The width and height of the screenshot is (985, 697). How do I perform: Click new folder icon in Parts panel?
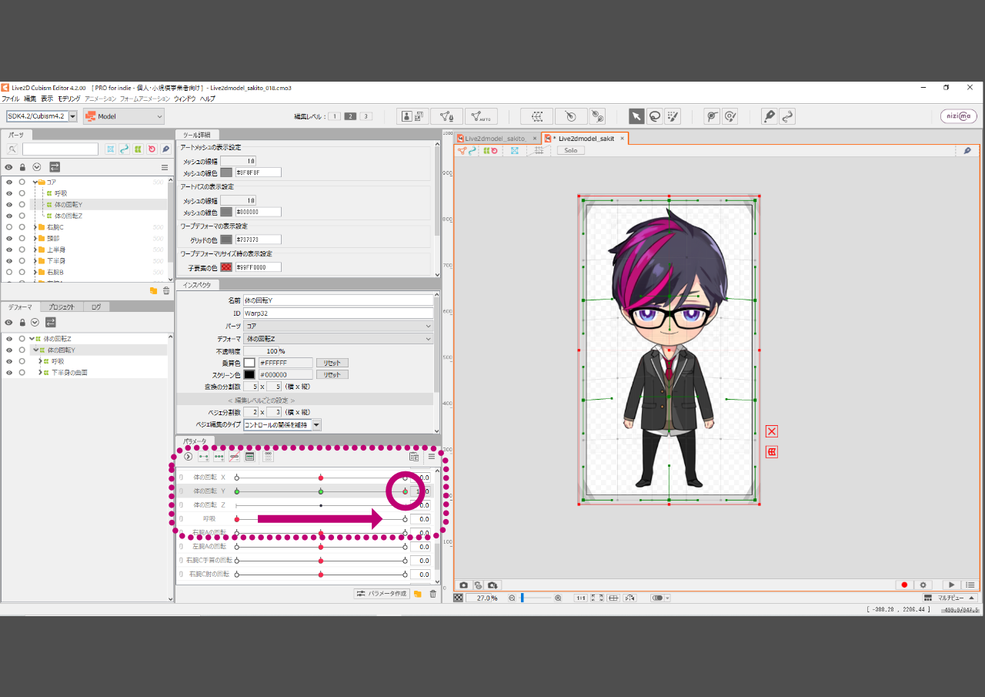coord(153,290)
